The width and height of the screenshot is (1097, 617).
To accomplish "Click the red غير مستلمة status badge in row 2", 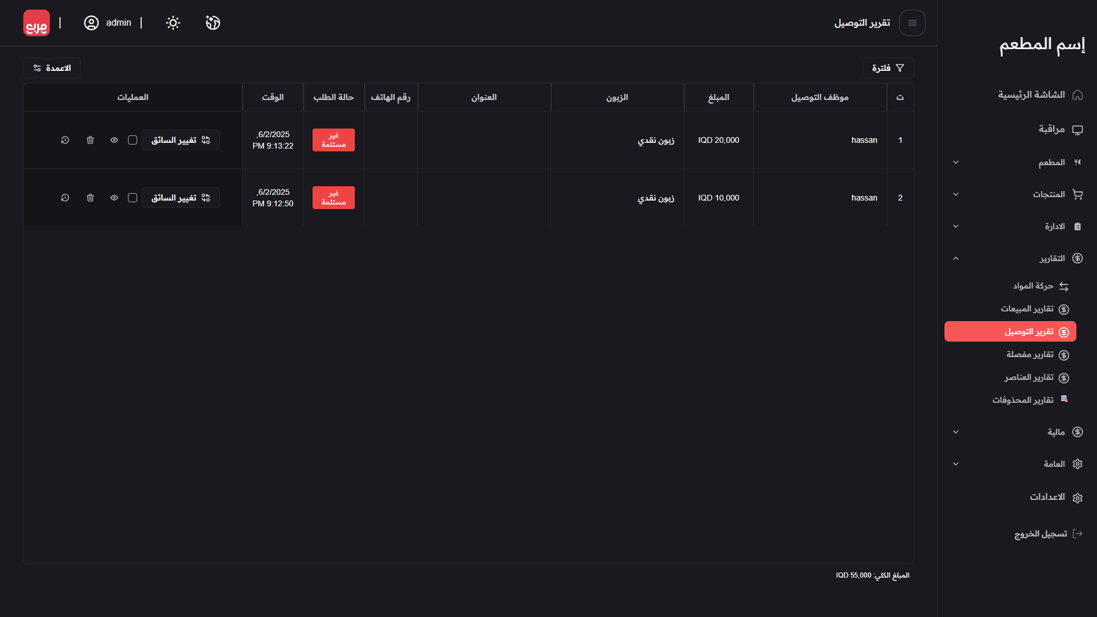I will pyautogui.click(x=334, y=198).
